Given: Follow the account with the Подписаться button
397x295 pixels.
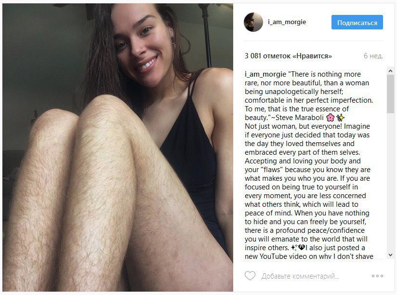Looking at the screenshot, I should [357, 22].
